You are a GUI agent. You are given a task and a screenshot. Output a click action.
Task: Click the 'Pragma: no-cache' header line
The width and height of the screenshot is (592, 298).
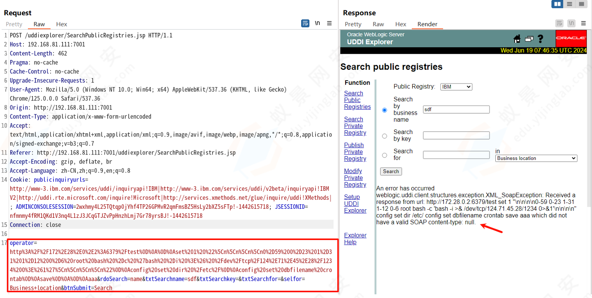point(34,62)
